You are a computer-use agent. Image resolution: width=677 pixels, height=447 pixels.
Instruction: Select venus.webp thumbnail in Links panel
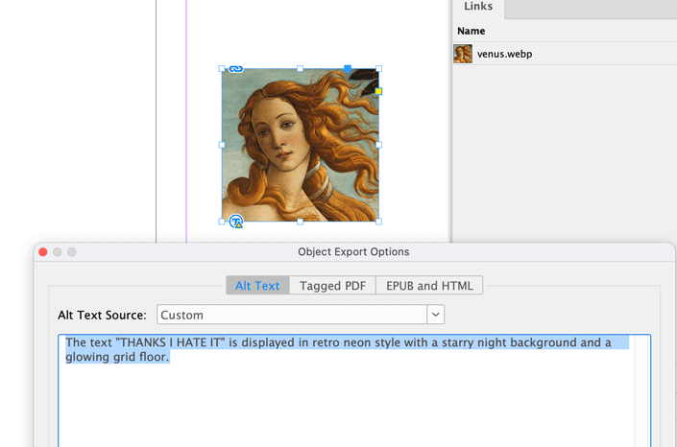pos(463,54)
